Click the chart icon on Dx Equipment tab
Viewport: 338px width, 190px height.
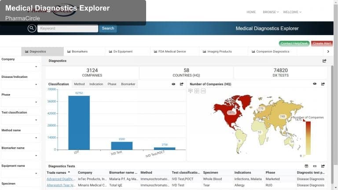coord(110,51)
